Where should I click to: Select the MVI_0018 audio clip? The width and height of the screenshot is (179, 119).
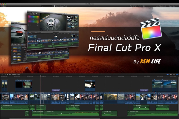pyautogui.click(x=162, y=107)
